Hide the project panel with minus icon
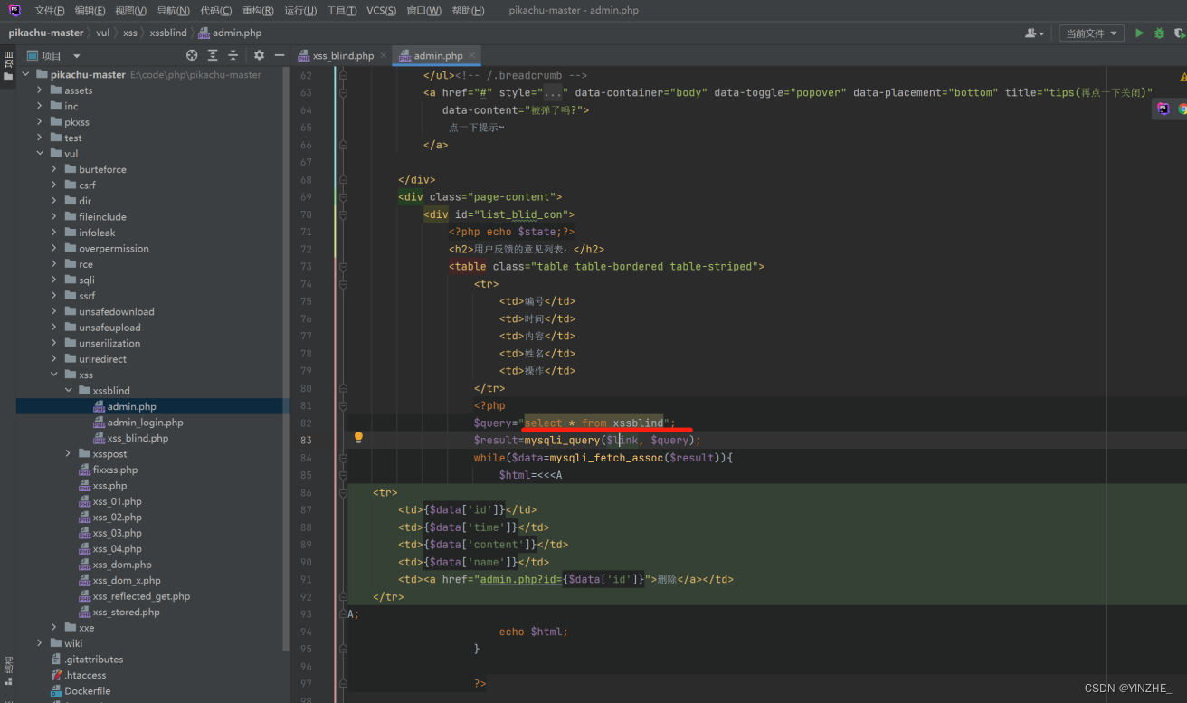This screenshot has width=1187, height=703. 279,55
